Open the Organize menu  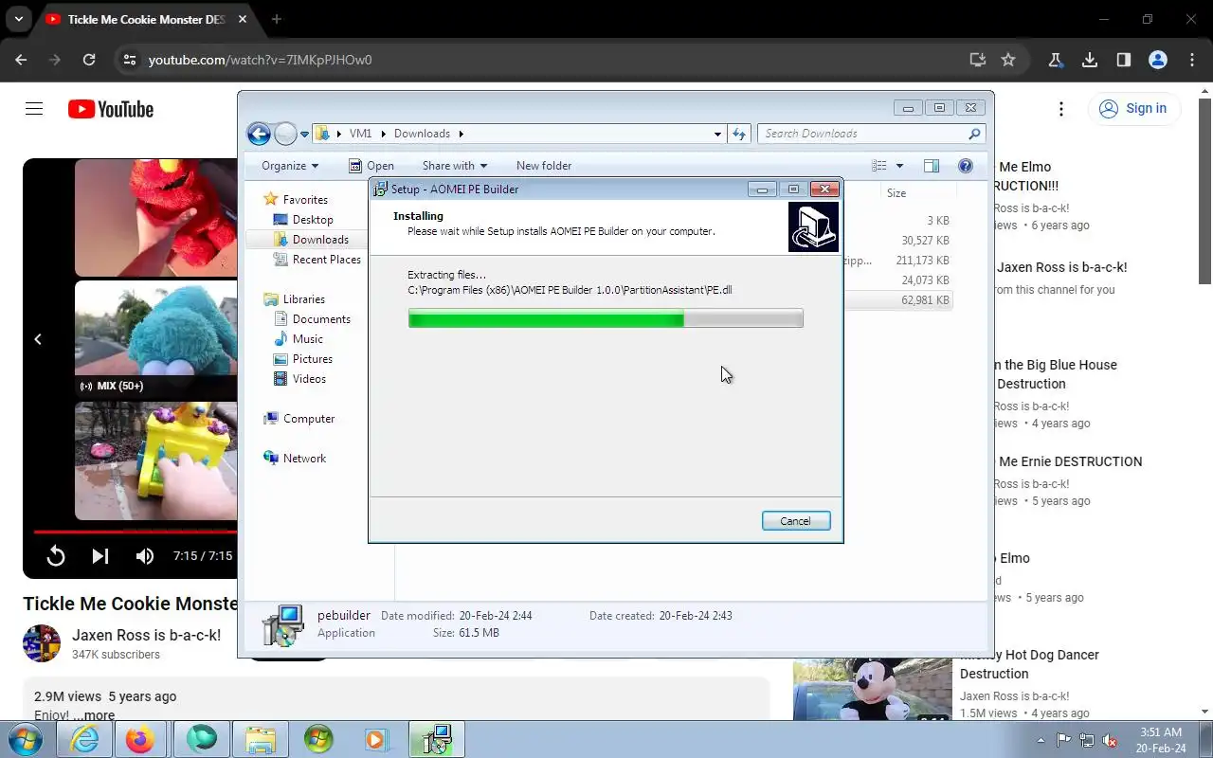(290, 166)
